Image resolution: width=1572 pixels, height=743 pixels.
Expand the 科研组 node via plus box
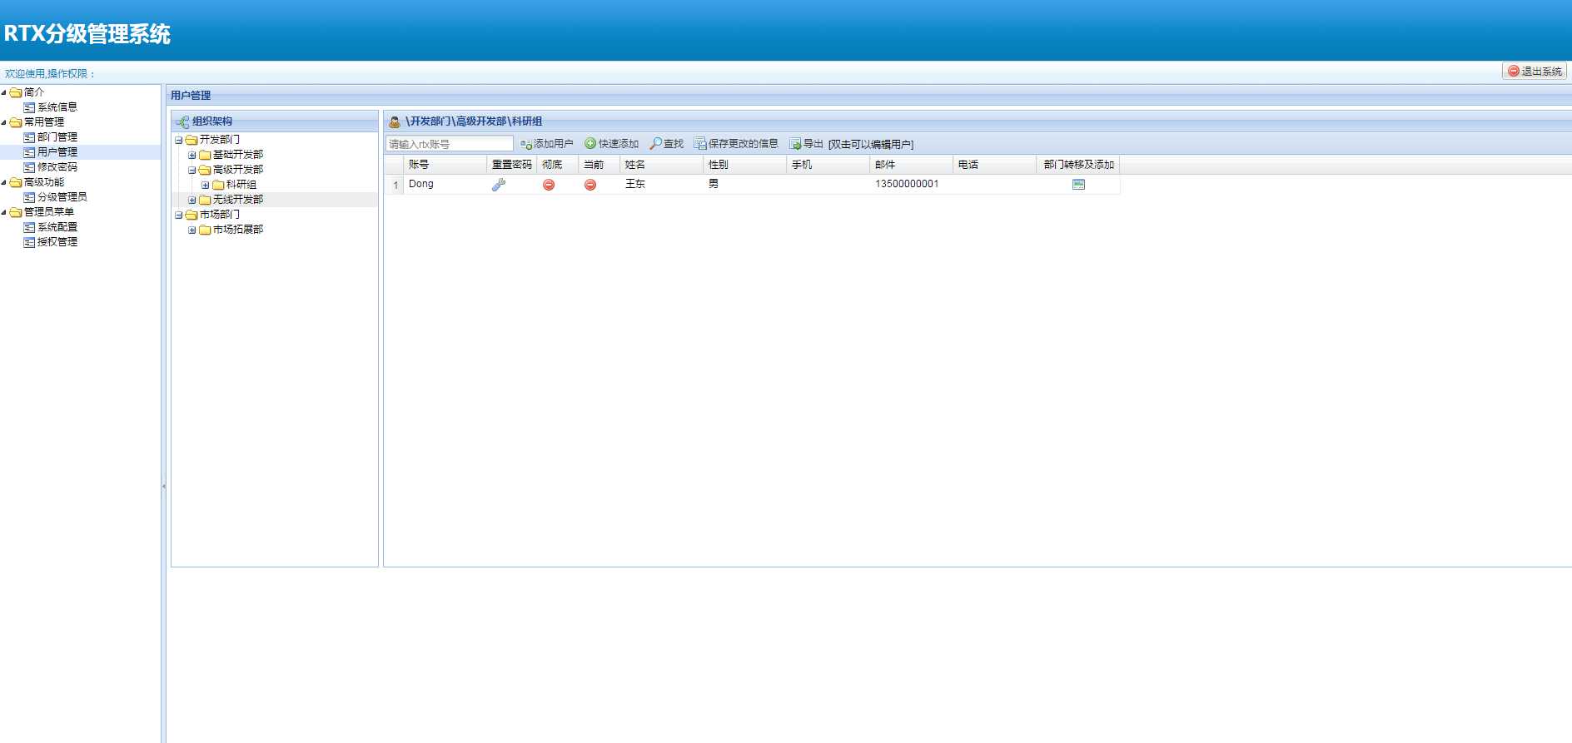pos(205,185)
